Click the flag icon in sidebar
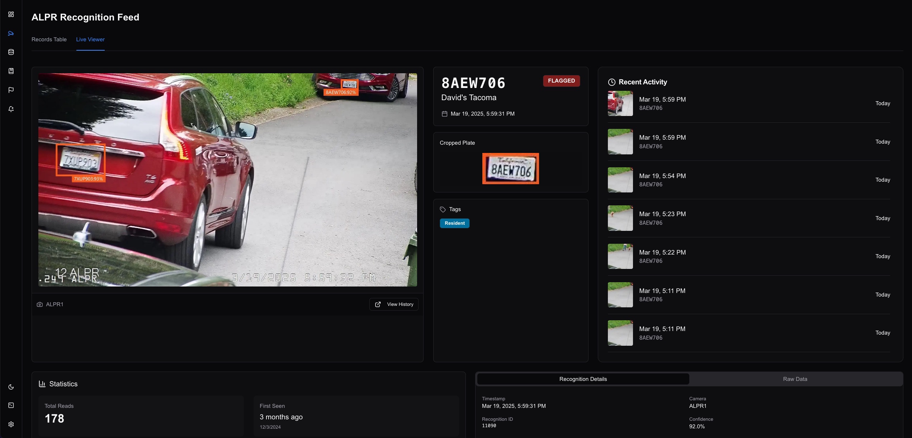The height and width of the screenshot is (438, 912). pos(11,90)
